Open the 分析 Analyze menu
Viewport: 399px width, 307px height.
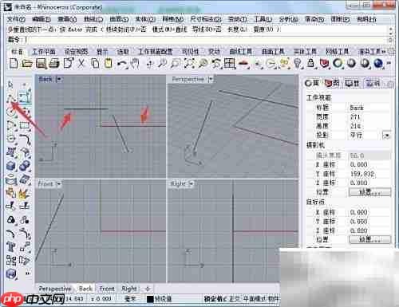coord(288,19)
